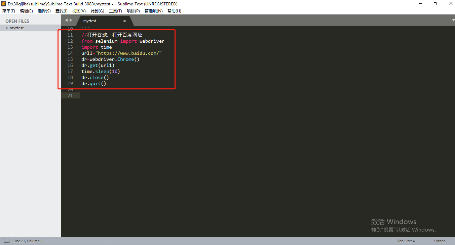
Task: Click the dr.quit() line
Action: [x=94, y=83]
